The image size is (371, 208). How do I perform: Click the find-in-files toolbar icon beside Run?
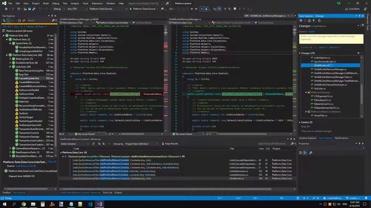click(x=162, y=9)
